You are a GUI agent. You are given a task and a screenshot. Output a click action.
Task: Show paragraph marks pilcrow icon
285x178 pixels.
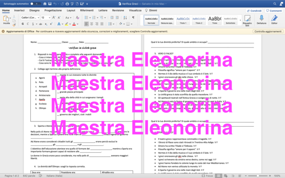pyautogui.click(x=133, y=18)
